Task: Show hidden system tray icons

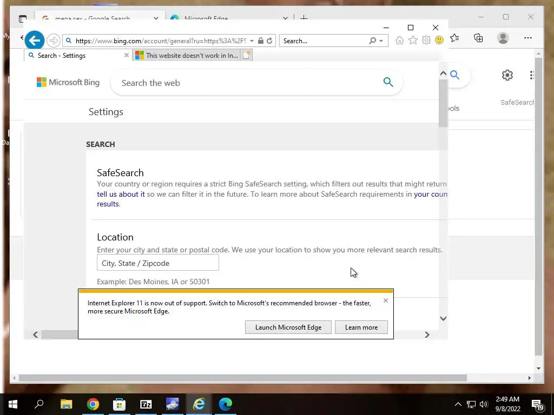Action: 458,404
